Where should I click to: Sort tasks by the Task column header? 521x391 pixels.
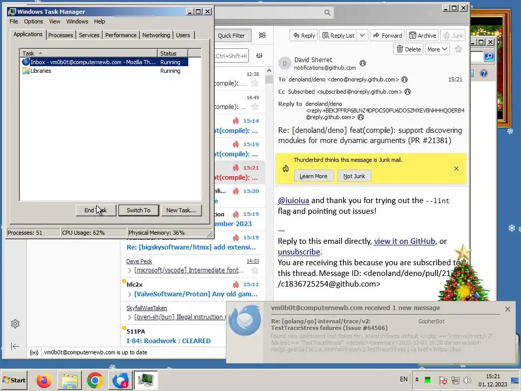pos(89,53)
